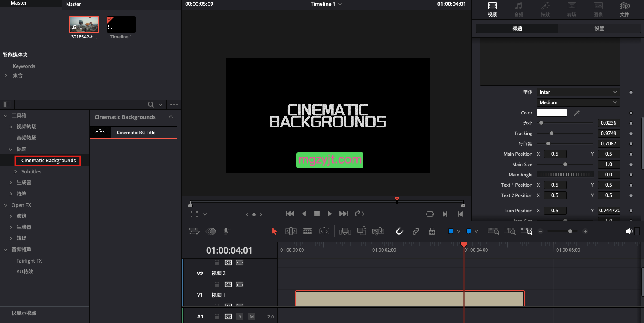Image resolution: width=644 pixels, height=323 pixels.
Task: Click the Audio Scrubbing diamond icon
Action: (211, 231)
